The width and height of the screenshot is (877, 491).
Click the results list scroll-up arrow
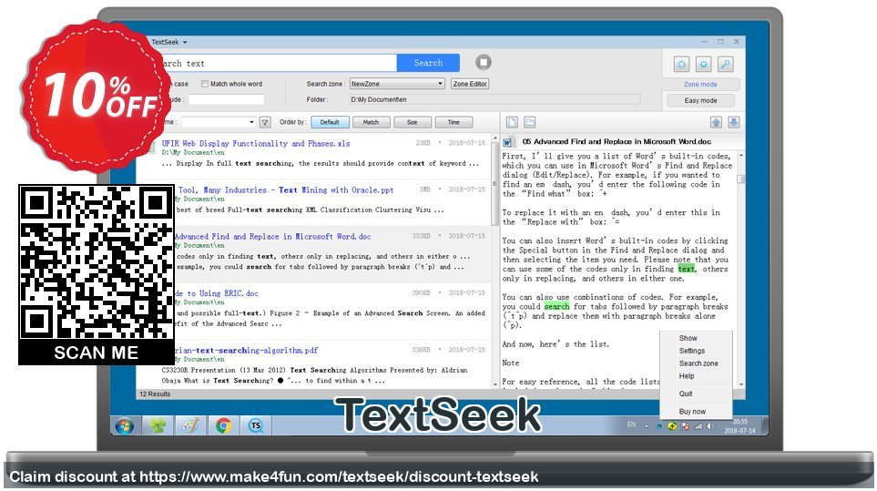pyautogui.click(x=495, y=138)
